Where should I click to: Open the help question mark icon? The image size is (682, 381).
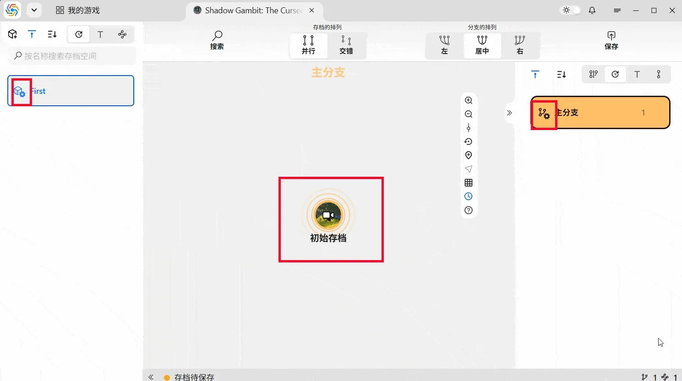[468, 210]
